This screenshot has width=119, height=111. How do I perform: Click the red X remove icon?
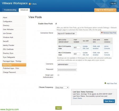pos(102,33)
